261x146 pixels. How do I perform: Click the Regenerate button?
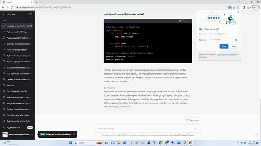pos(192,120)
